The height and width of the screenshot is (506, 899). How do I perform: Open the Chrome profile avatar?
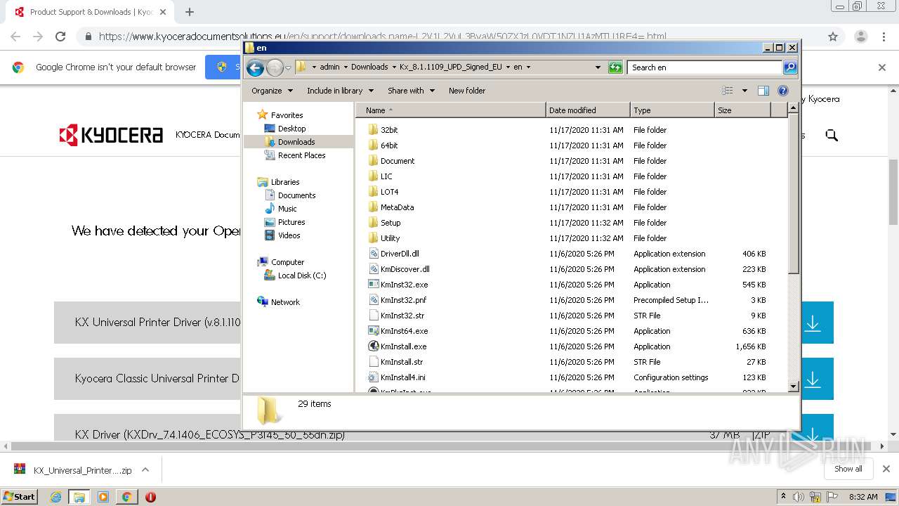click(860, 37)
